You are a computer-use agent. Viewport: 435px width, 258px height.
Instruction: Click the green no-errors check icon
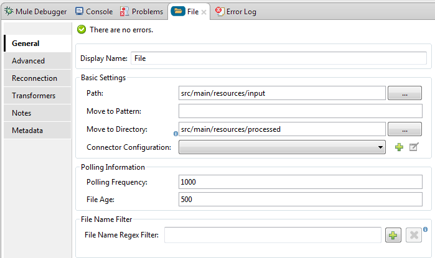(82, 29)
